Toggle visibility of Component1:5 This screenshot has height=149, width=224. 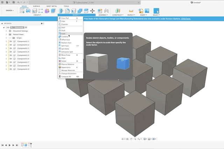[x=10, y=55]
